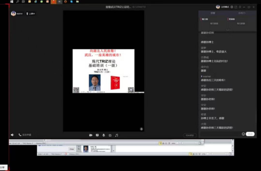Focus the chat message input field

tap(221, 134)
